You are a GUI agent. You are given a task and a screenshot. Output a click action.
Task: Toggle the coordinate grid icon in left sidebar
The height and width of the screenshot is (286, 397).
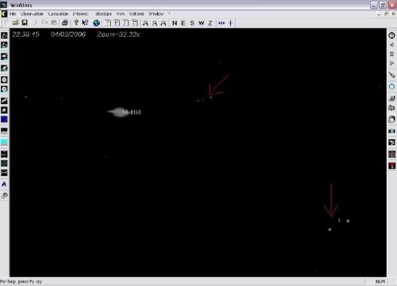pos(4,164)
